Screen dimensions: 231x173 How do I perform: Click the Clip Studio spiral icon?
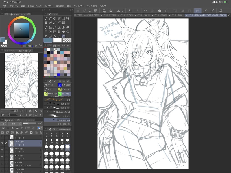tap(95, 11)
